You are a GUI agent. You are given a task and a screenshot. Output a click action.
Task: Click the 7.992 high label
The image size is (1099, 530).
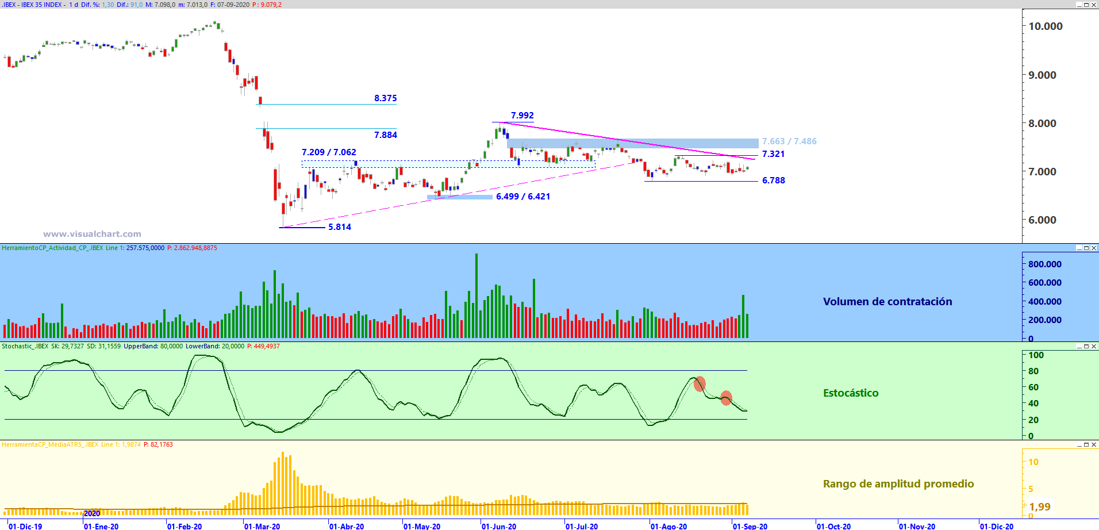pyautogui.click(x=522, y=116)
